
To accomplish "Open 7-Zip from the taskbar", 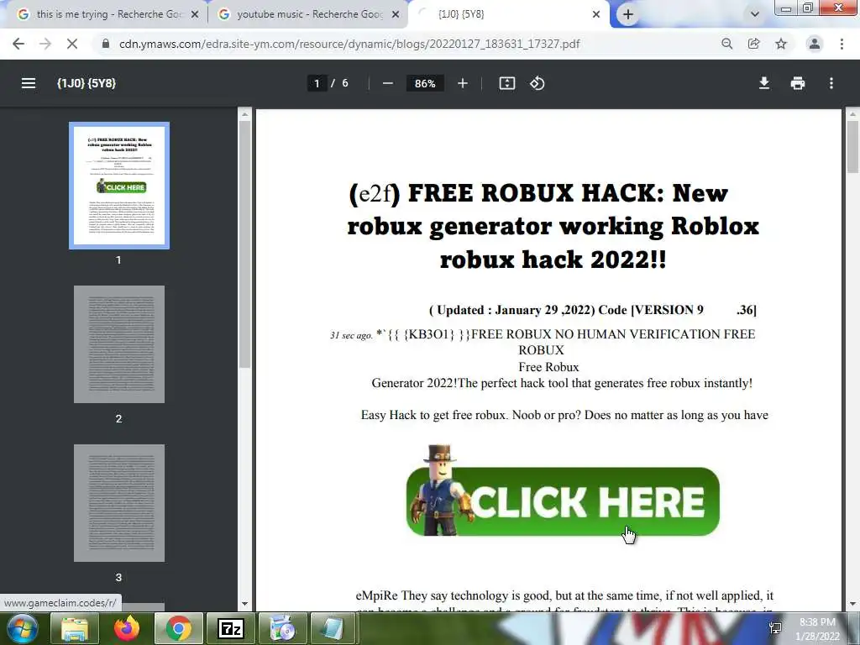I will [230, 628].
